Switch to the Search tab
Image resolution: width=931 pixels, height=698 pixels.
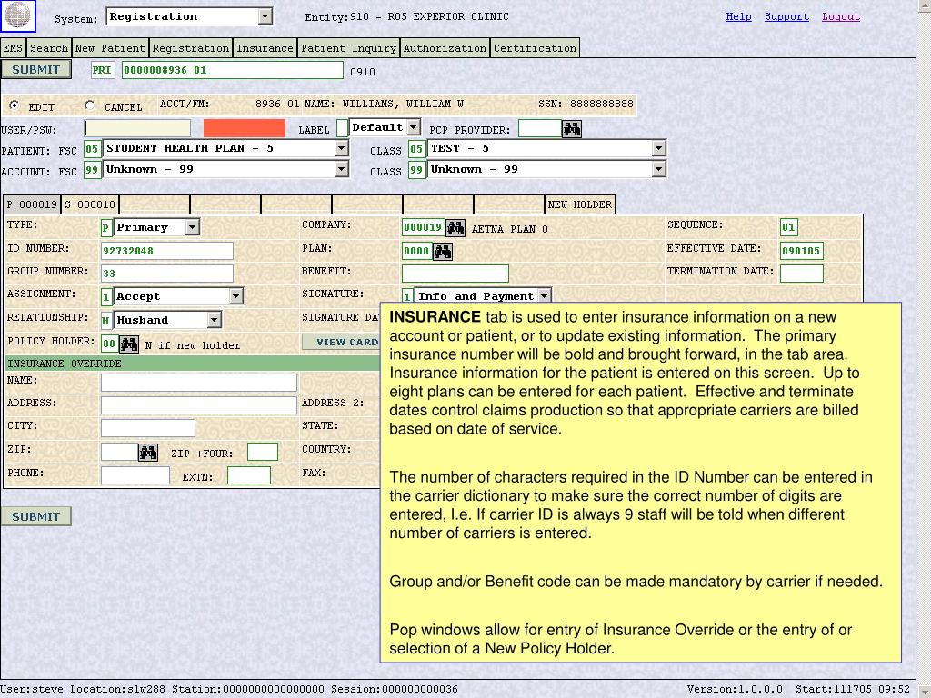point(49,48)
